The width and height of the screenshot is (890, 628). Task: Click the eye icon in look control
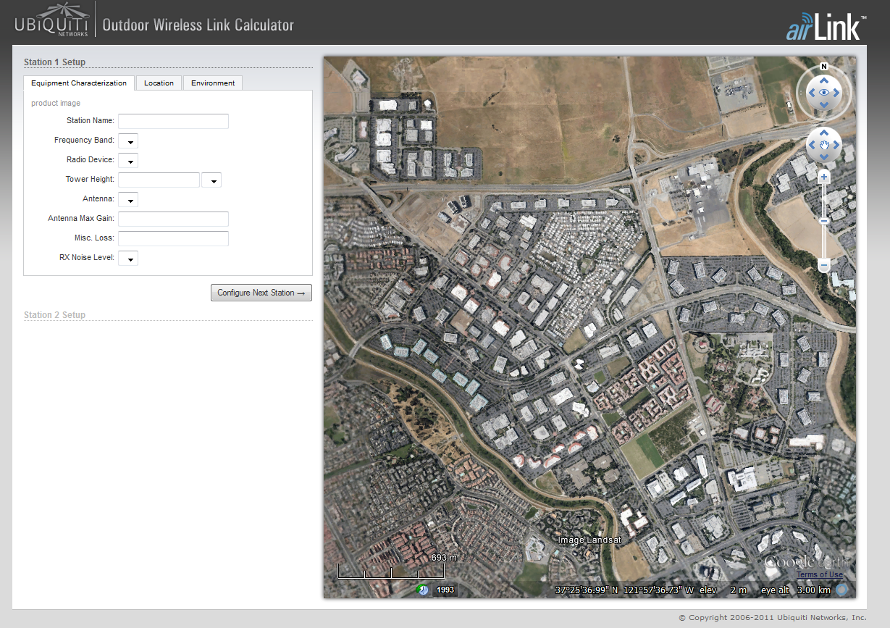tap(824, 93)
